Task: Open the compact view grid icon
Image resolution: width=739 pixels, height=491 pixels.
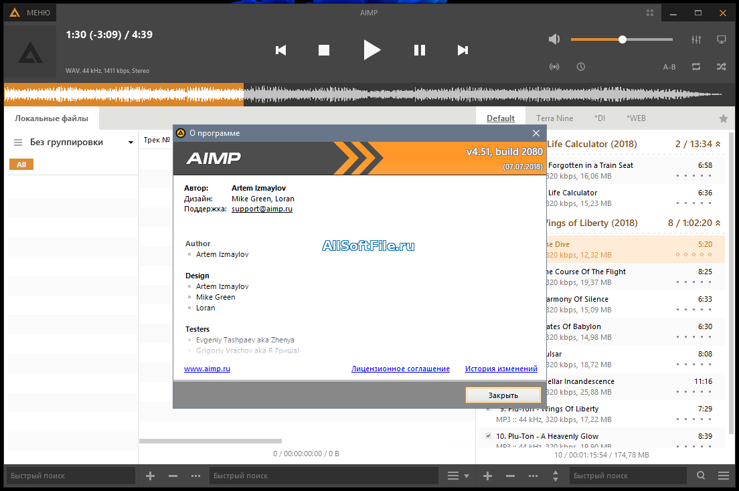Action: tap(650, 13)
